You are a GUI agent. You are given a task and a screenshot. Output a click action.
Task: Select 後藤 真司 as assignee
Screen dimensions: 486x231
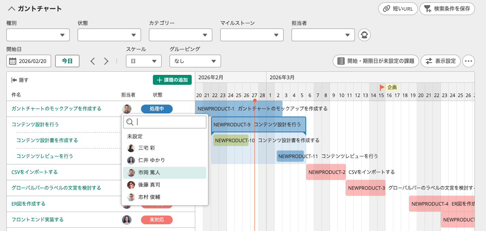coord(165,185)
